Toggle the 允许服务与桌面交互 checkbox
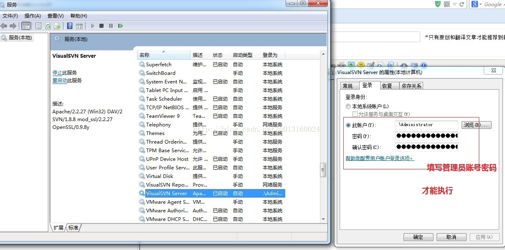The image size is (505, 250). pyautogui.click(x=355, y=114)
